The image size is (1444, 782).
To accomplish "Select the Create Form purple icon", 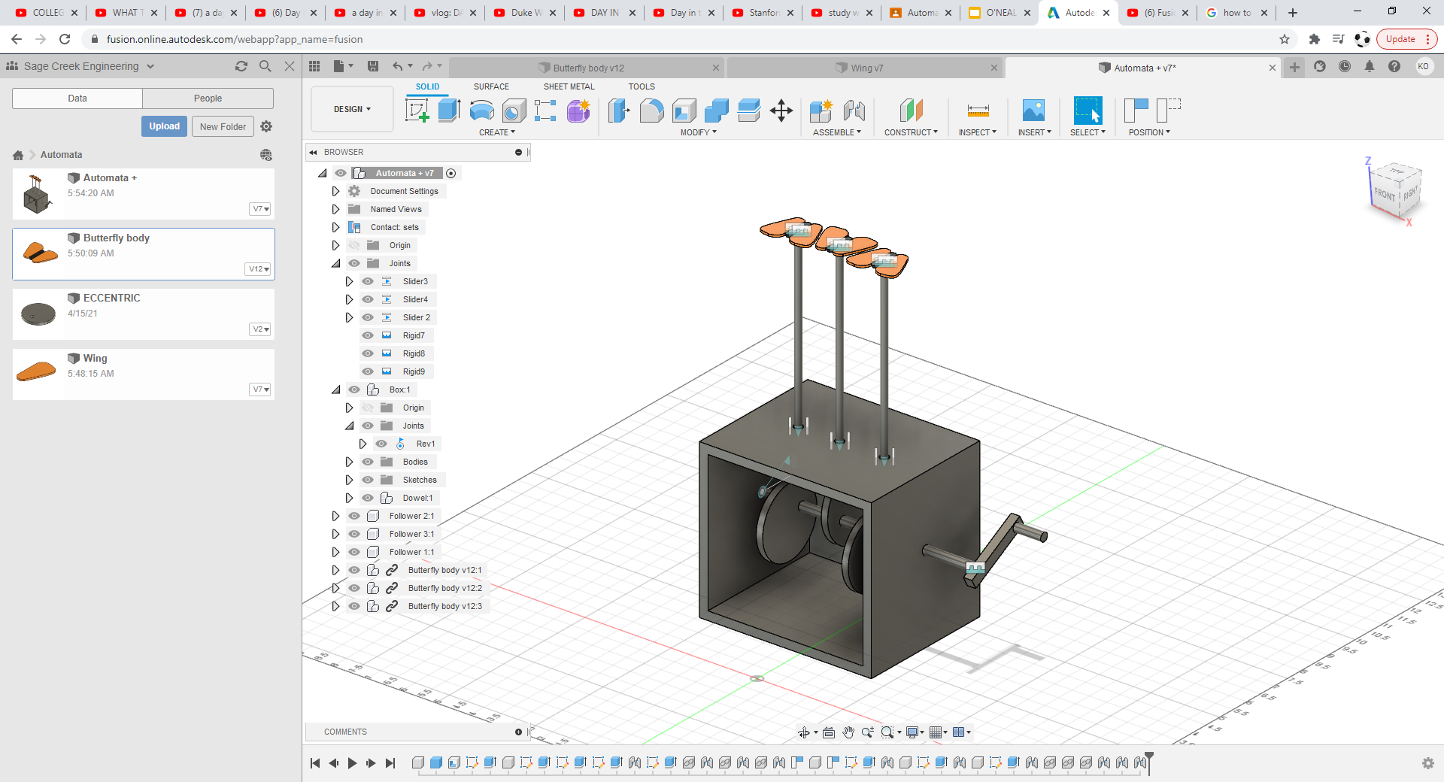I will tap(578, 111).
